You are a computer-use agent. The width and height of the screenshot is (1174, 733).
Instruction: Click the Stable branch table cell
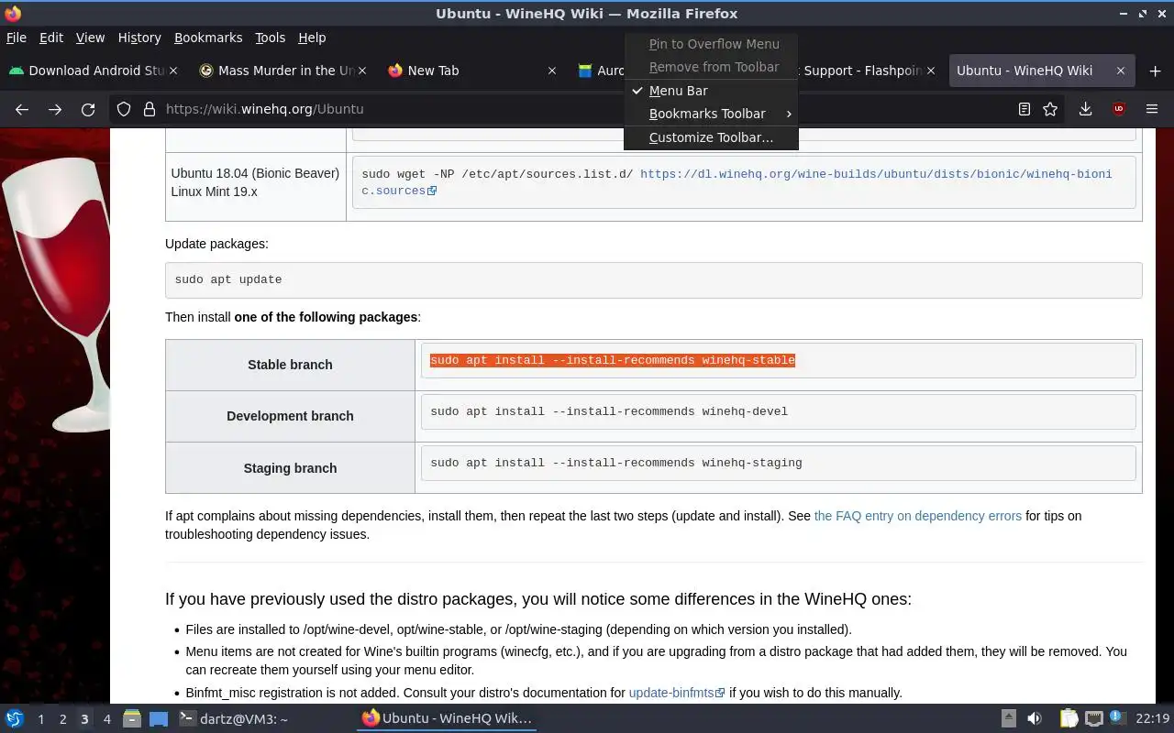tap(290, 365)
